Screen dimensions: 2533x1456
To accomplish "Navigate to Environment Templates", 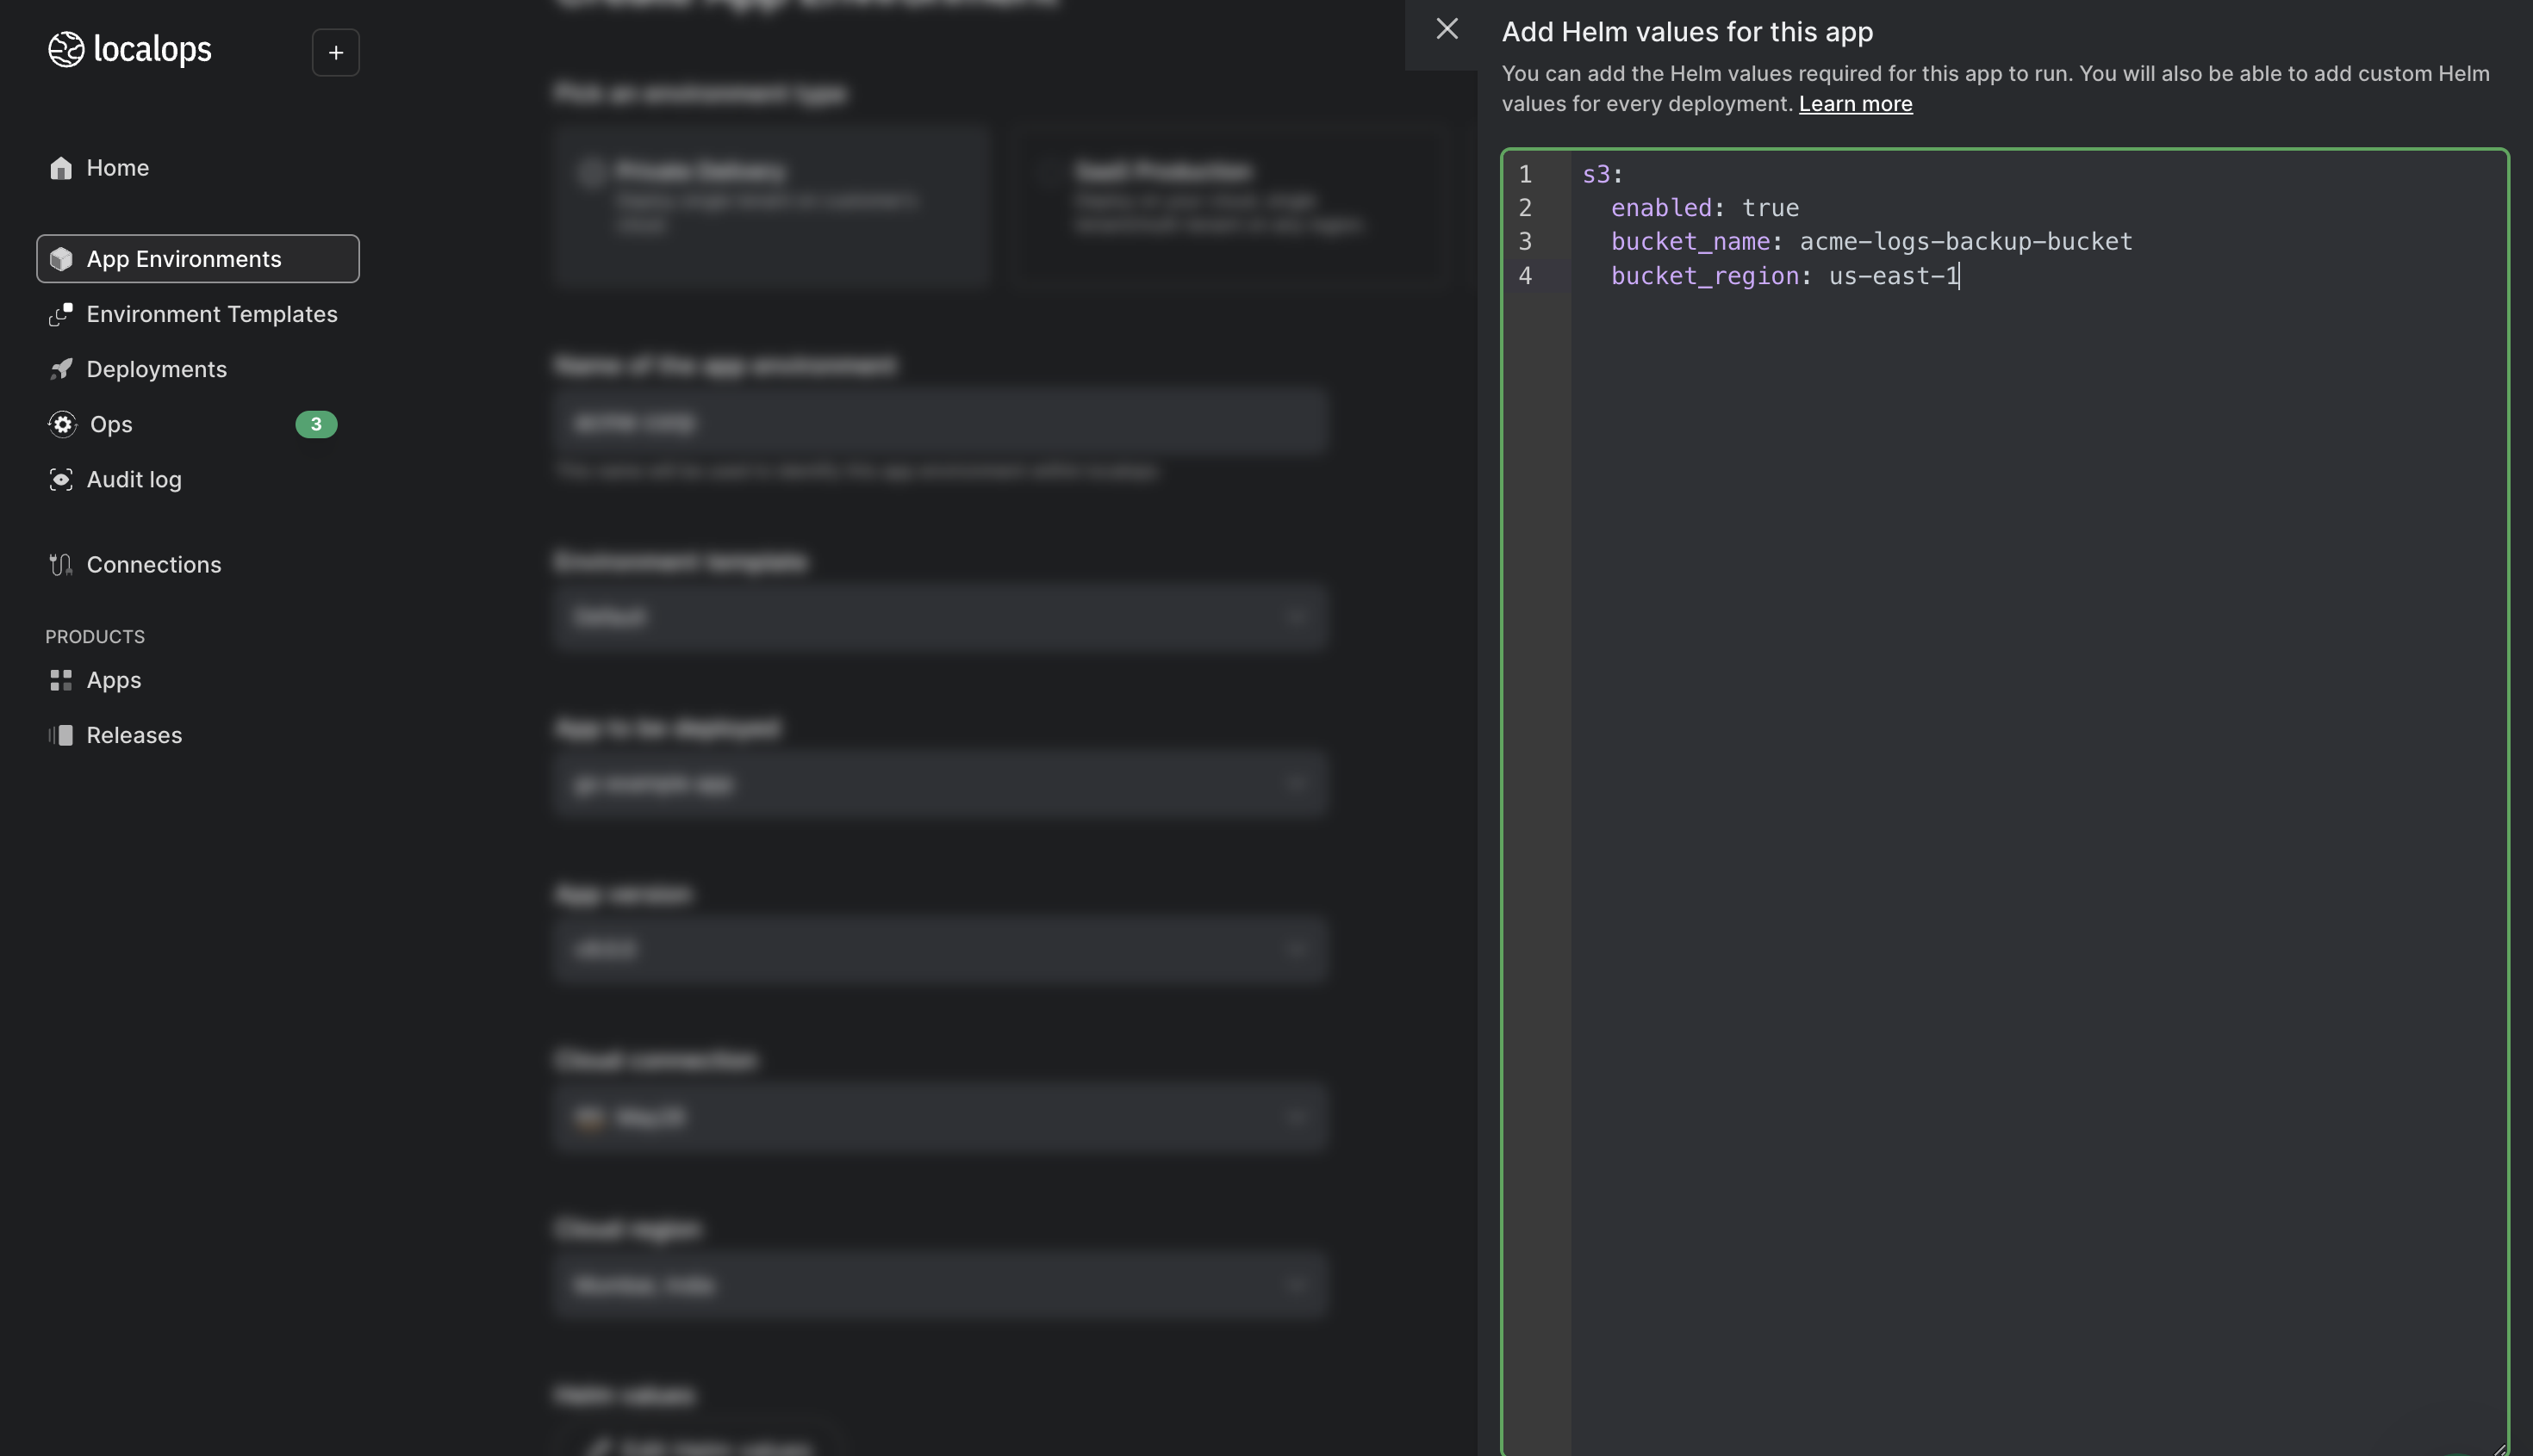I will point(210,313).
